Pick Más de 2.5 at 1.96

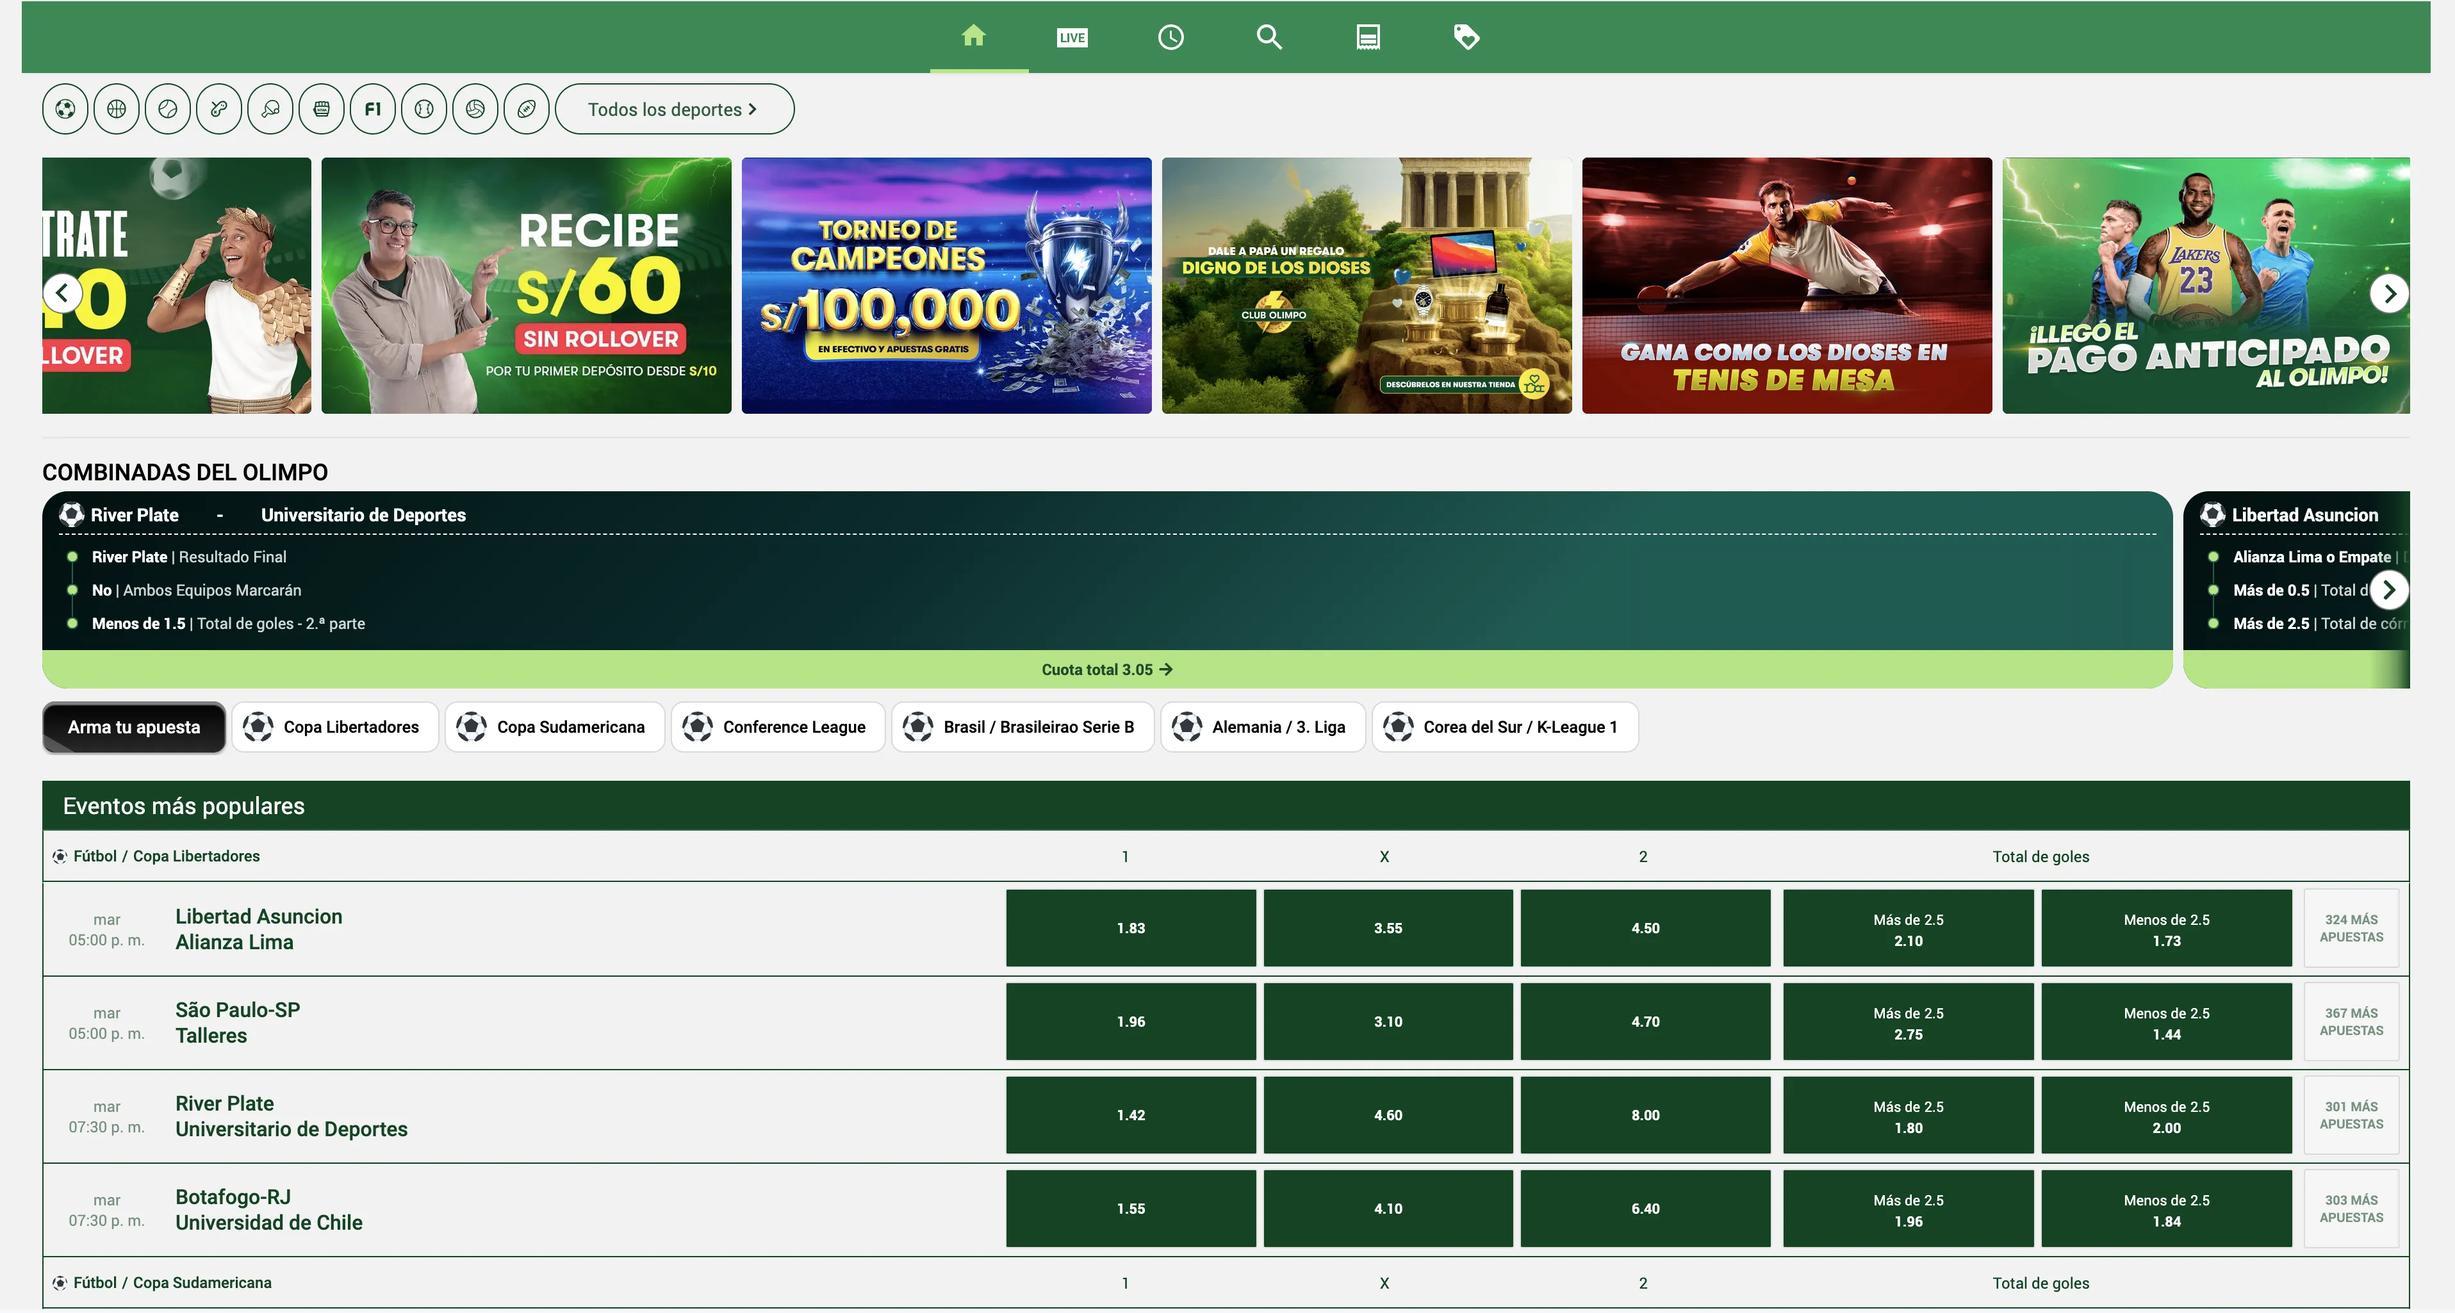pos(1908,1208)
